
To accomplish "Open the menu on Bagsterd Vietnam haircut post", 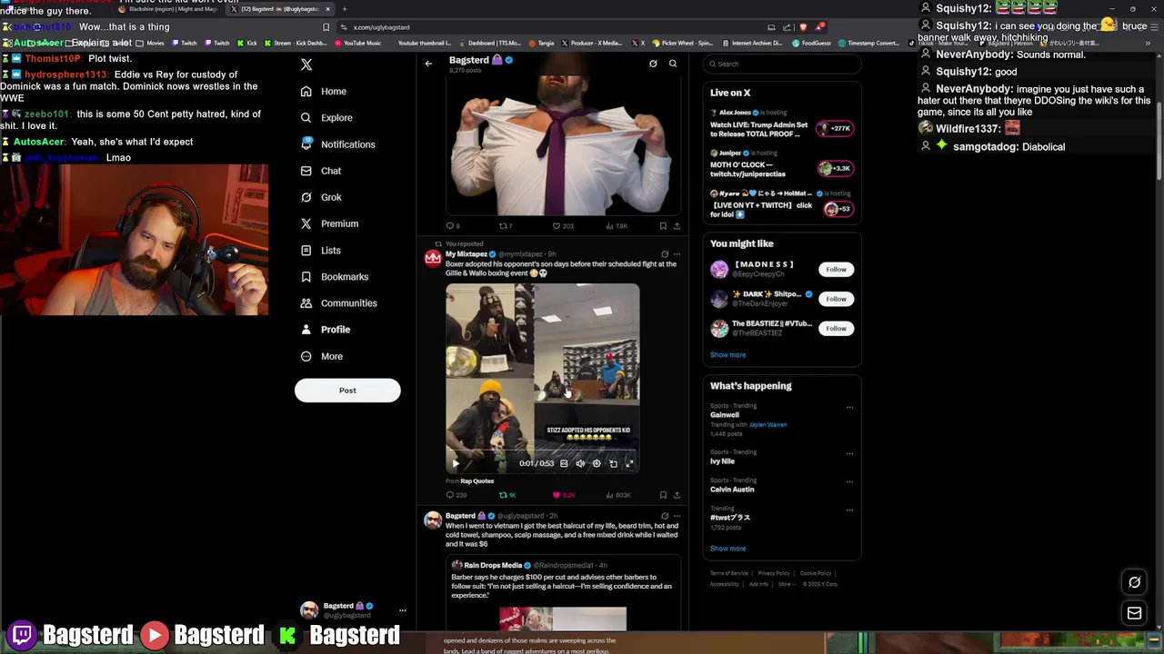I will point(677,516).
